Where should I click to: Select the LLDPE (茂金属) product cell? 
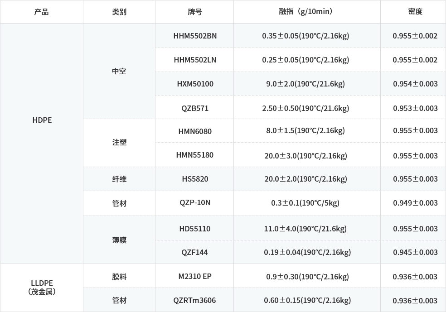tap(42, 287)
